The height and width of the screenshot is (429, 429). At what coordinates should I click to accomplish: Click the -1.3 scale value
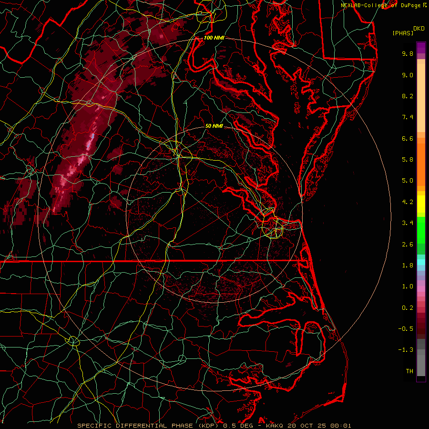(406, 350)
